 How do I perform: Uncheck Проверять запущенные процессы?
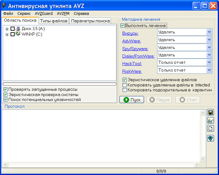point(6,89)
